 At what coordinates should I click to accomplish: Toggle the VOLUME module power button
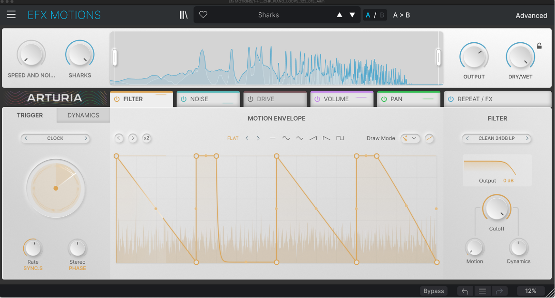(x=317, y=99)
